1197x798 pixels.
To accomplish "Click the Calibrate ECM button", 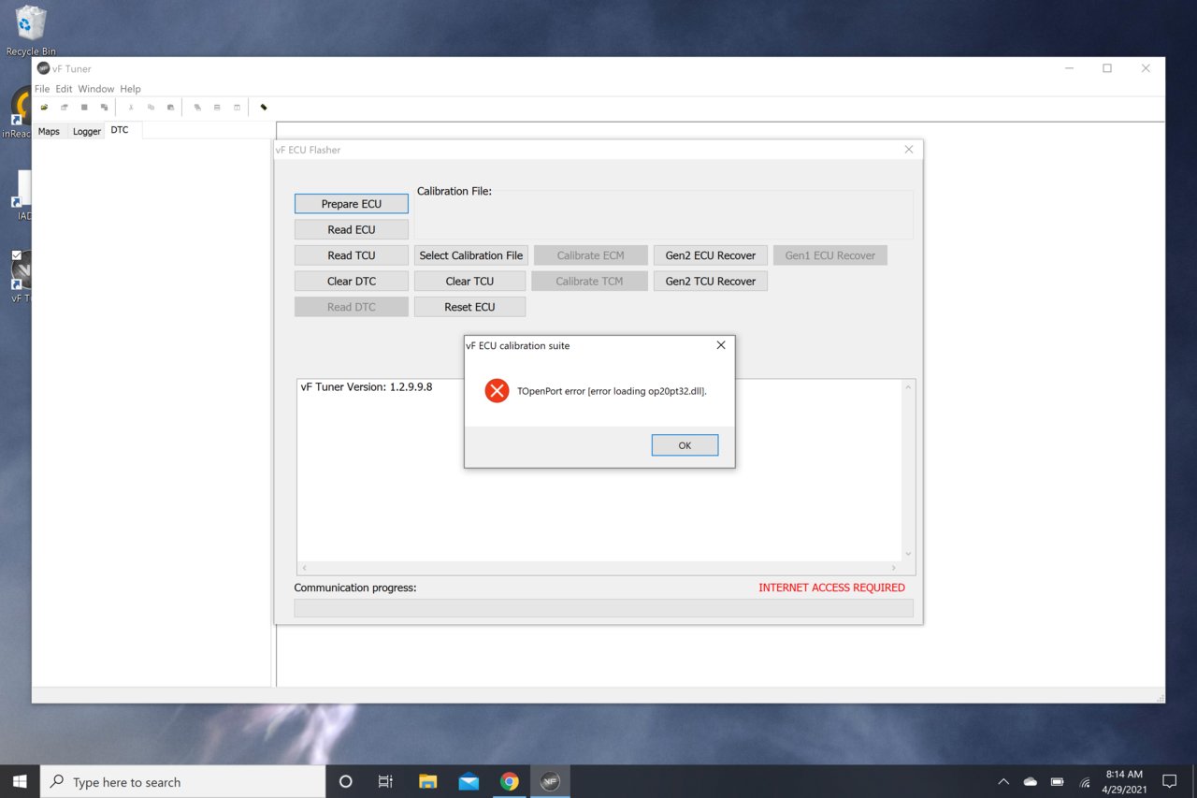I will pyautogui.click(x=590, y=255).
